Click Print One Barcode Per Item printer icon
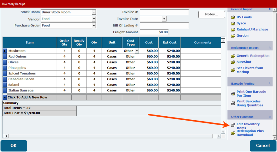 233,94
